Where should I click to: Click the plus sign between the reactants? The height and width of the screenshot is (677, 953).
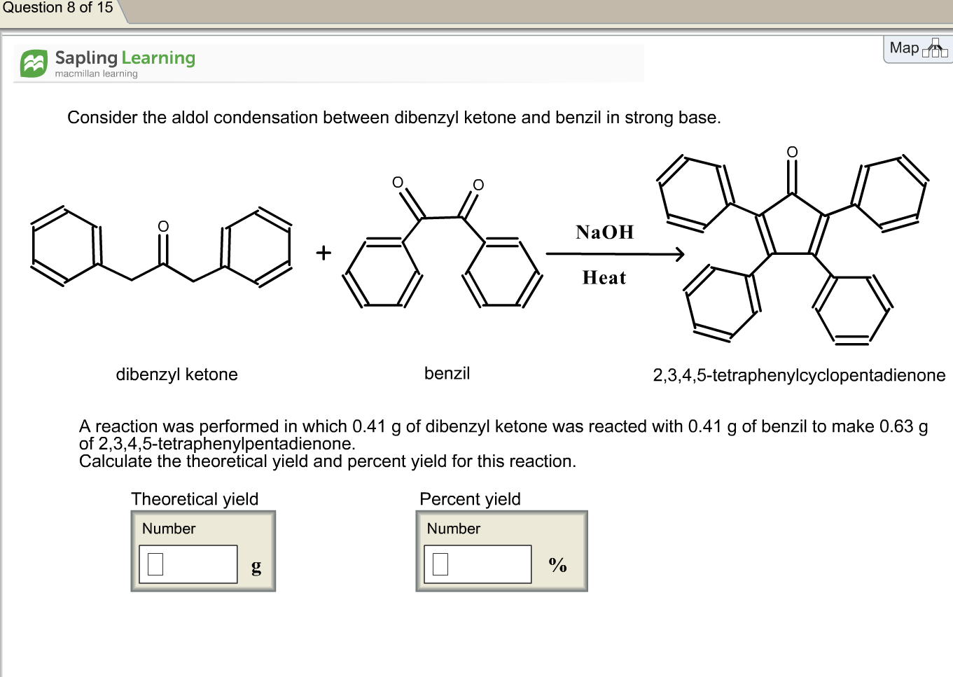click(x=324, y=252)
